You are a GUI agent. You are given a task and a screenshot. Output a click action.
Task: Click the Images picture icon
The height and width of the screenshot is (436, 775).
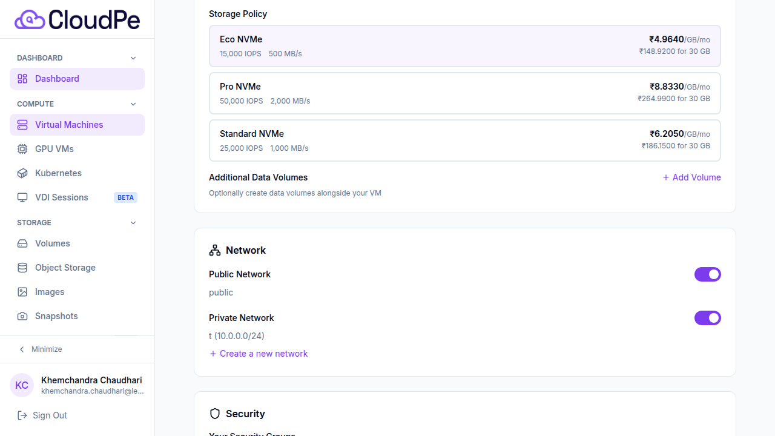[22, 292]
